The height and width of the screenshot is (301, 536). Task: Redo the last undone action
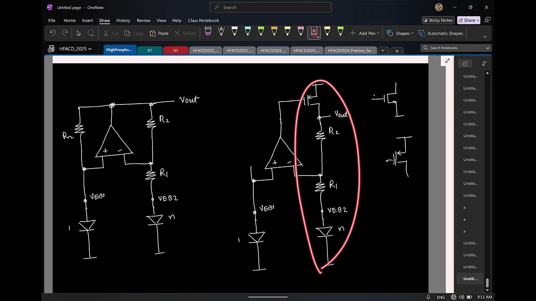click(x=64, y=33)
